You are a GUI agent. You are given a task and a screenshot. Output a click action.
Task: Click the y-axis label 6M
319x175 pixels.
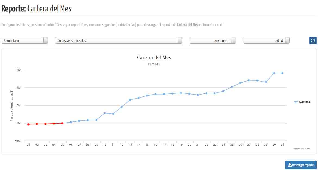18,70
